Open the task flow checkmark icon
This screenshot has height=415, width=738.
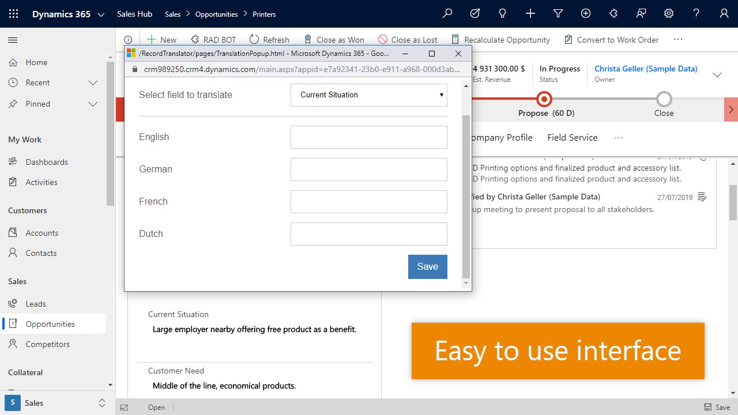[475, 14]
